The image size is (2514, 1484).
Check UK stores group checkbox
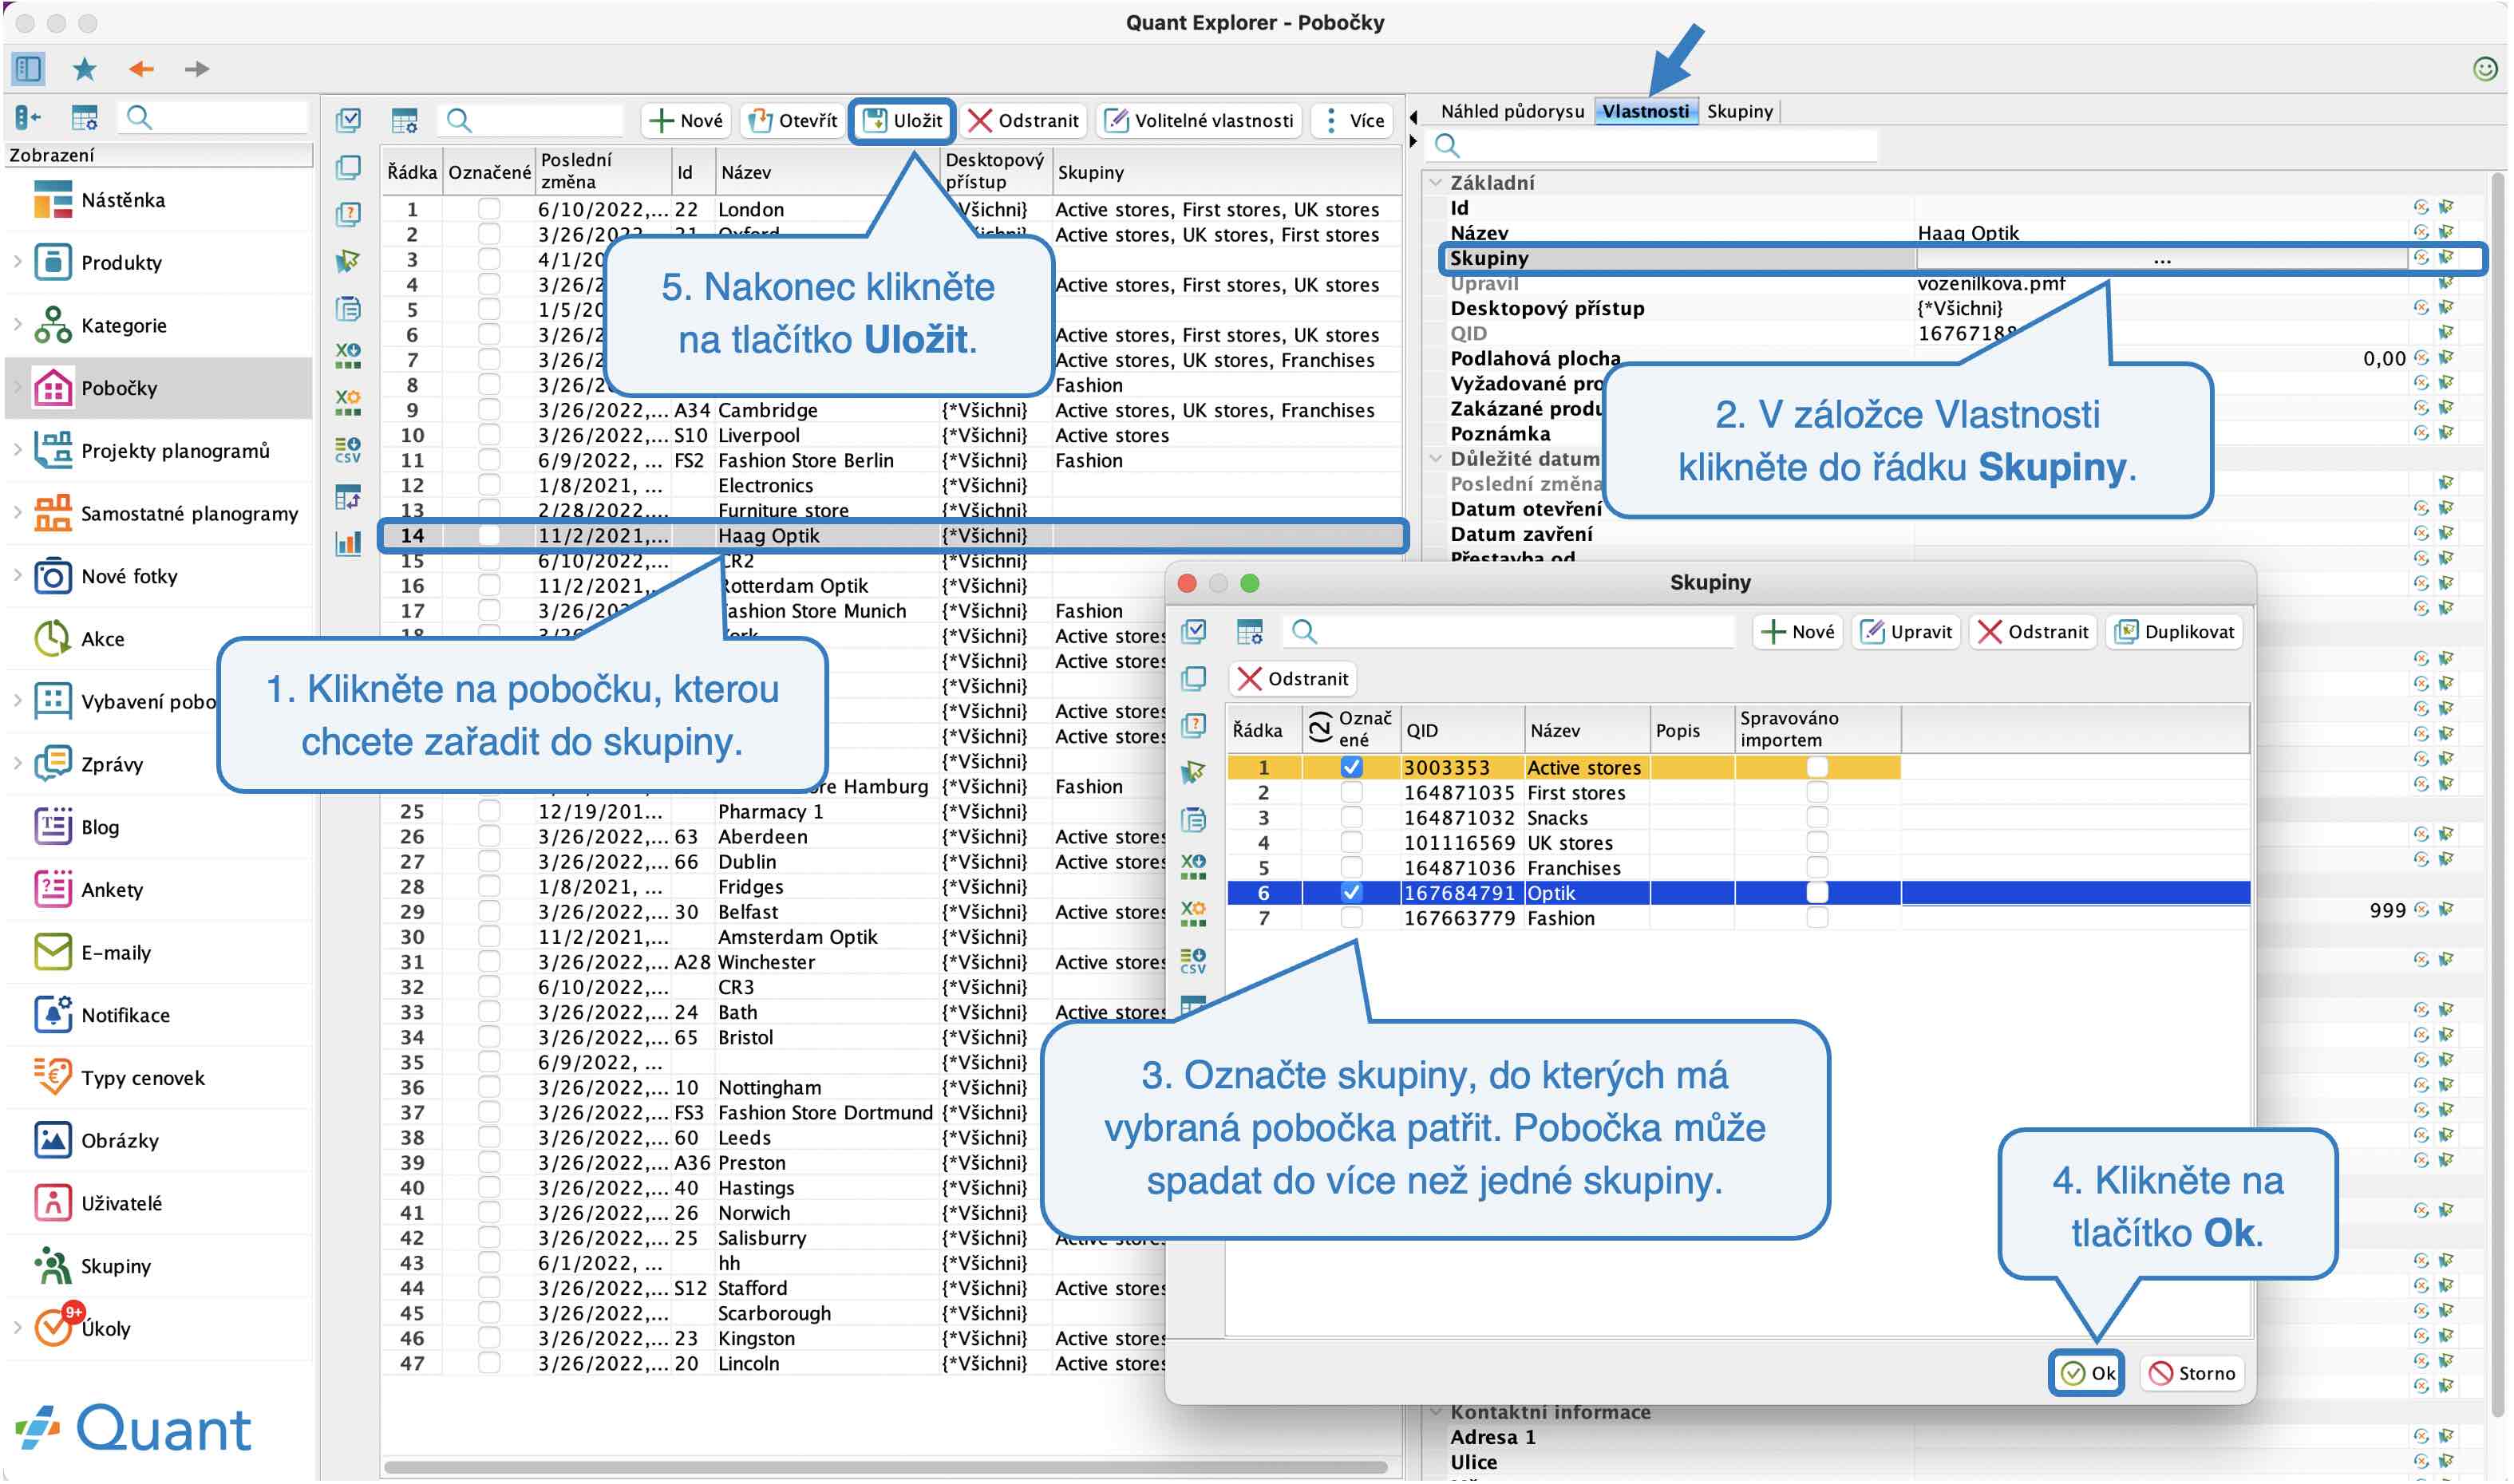[1352, 843]
